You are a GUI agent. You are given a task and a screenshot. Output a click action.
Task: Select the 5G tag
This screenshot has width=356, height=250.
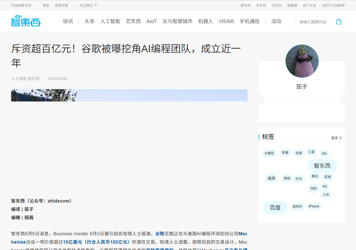tap(325, 186)
